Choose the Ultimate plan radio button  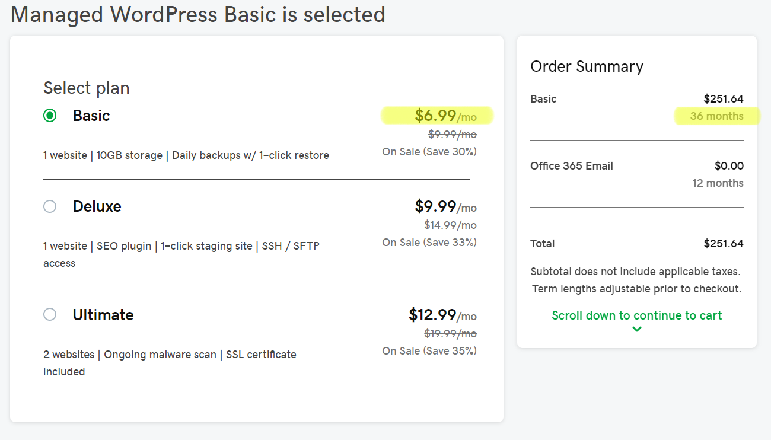tap(50, 314)
